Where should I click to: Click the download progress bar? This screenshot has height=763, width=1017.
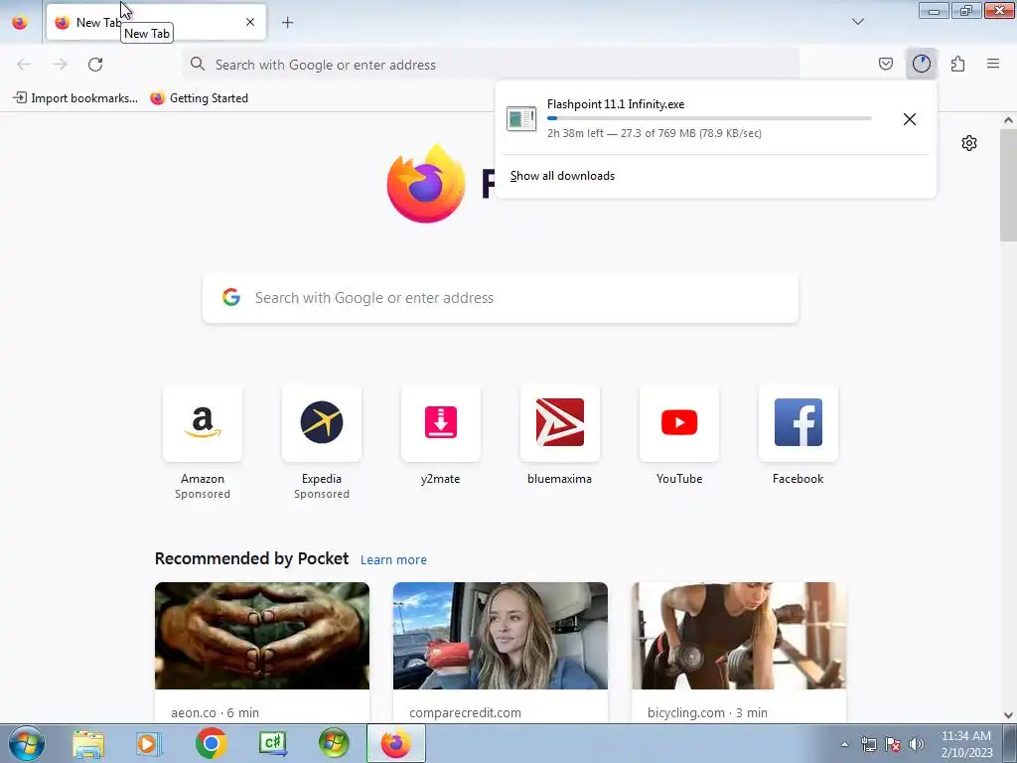coord(709,118)
